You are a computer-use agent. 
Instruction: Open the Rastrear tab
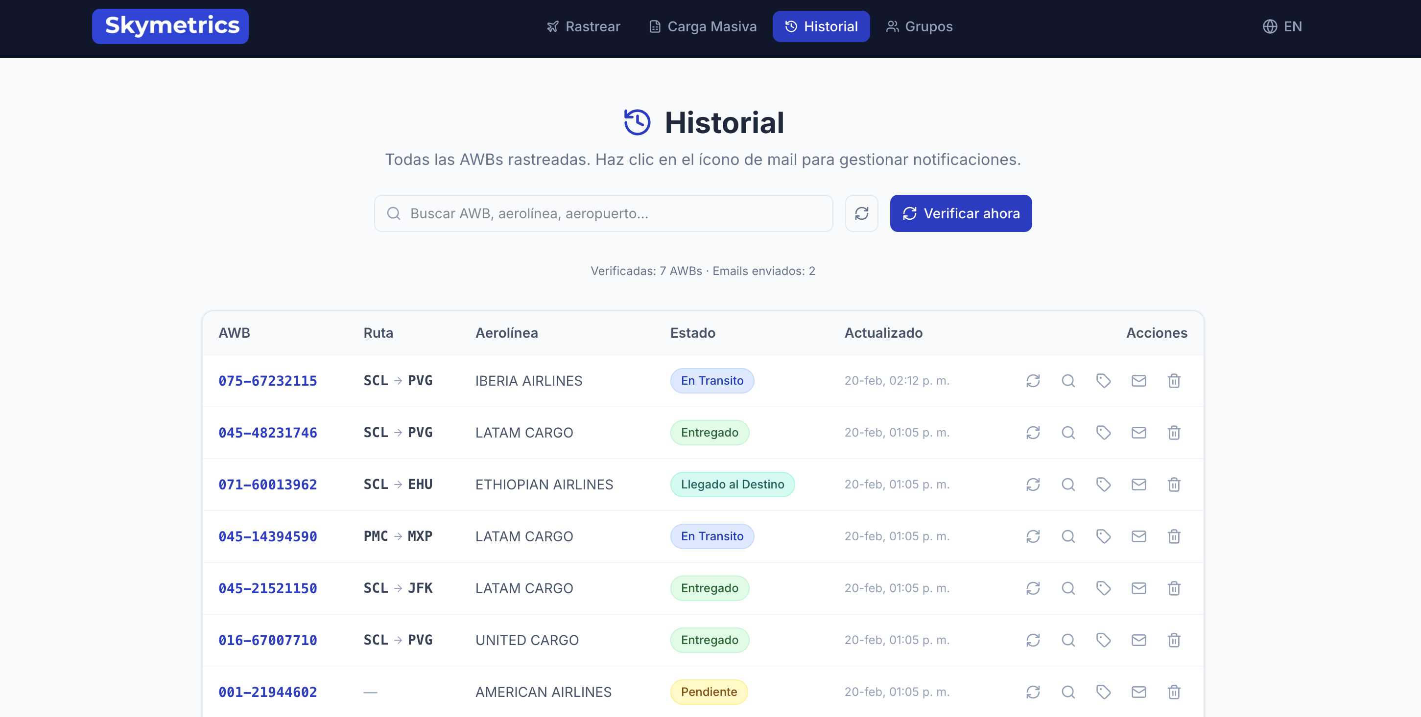tap(583, 26)
